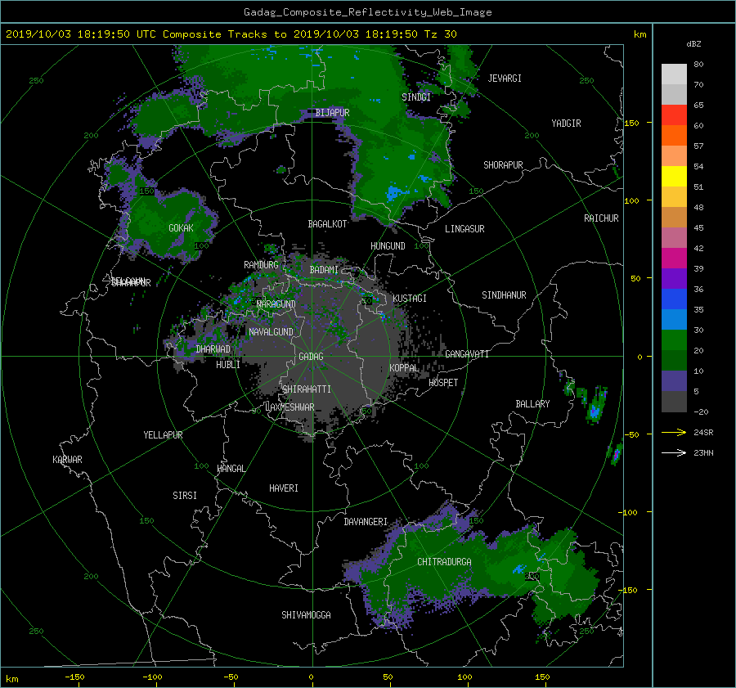
Task: Click the 0 value on the bottom axis
Action: 311,677
